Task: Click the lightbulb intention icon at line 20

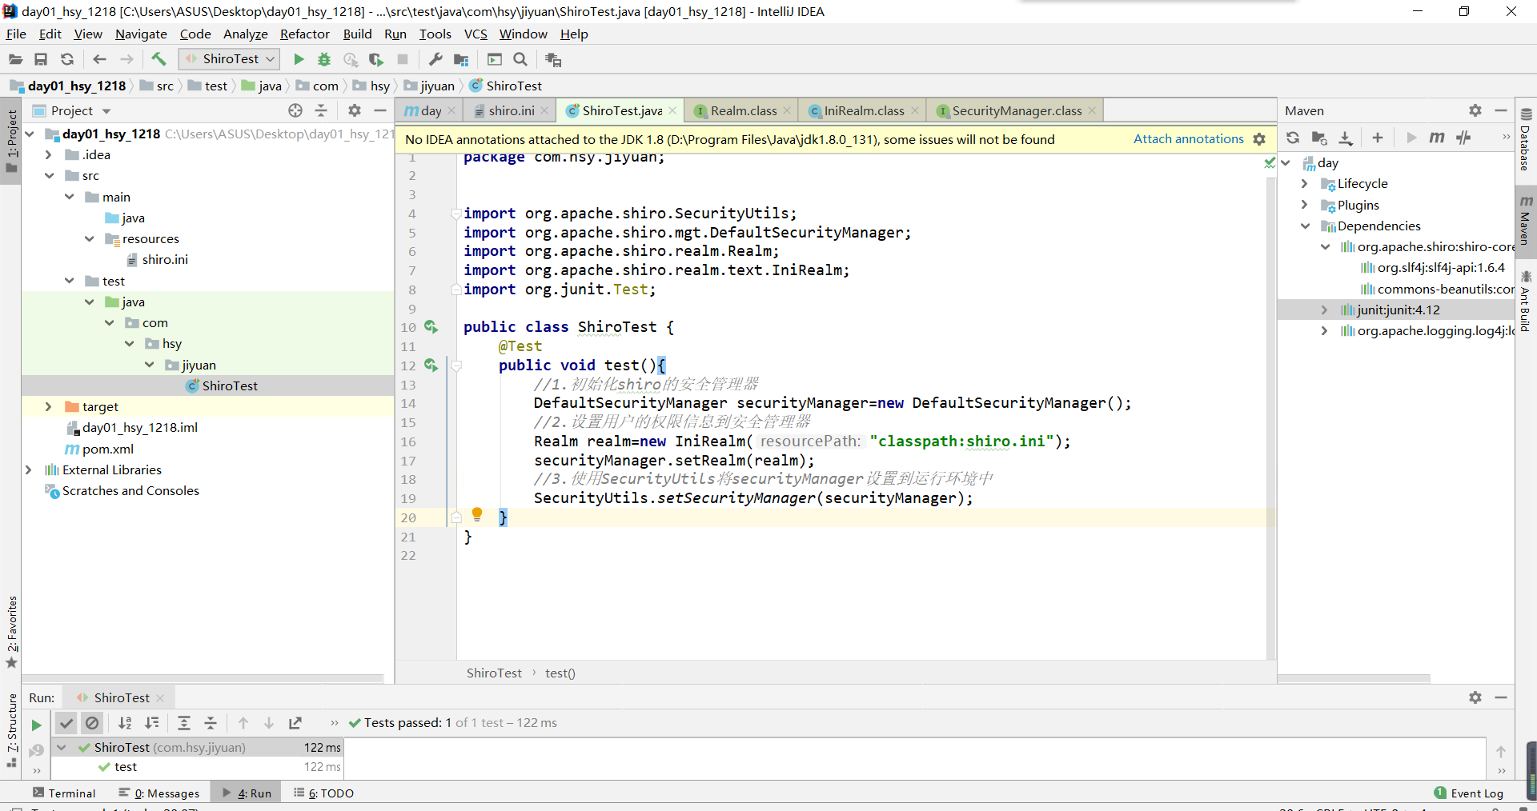Action: (x=477, y=514)
